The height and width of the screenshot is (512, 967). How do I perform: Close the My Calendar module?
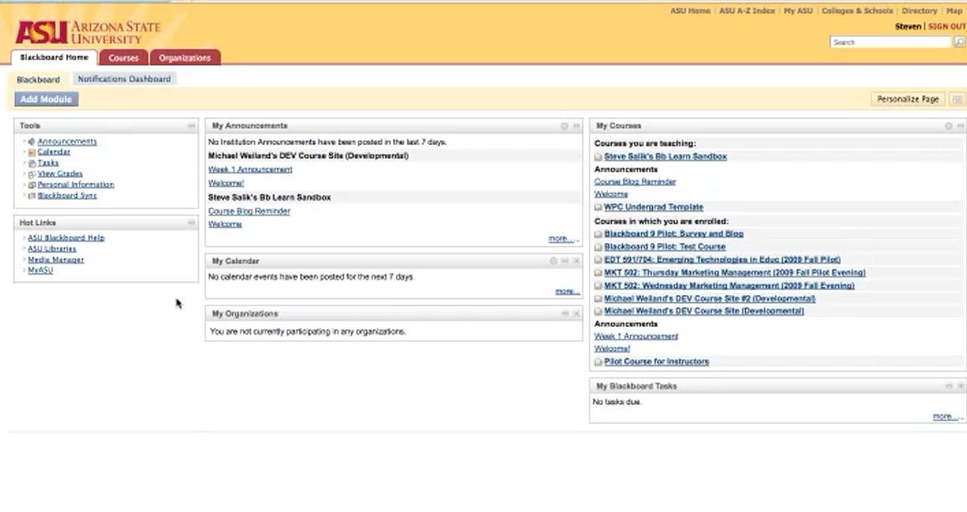coord(576,261)
